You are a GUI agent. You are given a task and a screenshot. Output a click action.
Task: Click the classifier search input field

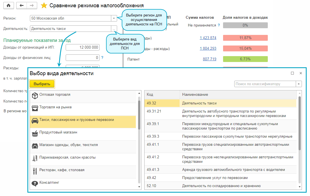coord(265,84)
